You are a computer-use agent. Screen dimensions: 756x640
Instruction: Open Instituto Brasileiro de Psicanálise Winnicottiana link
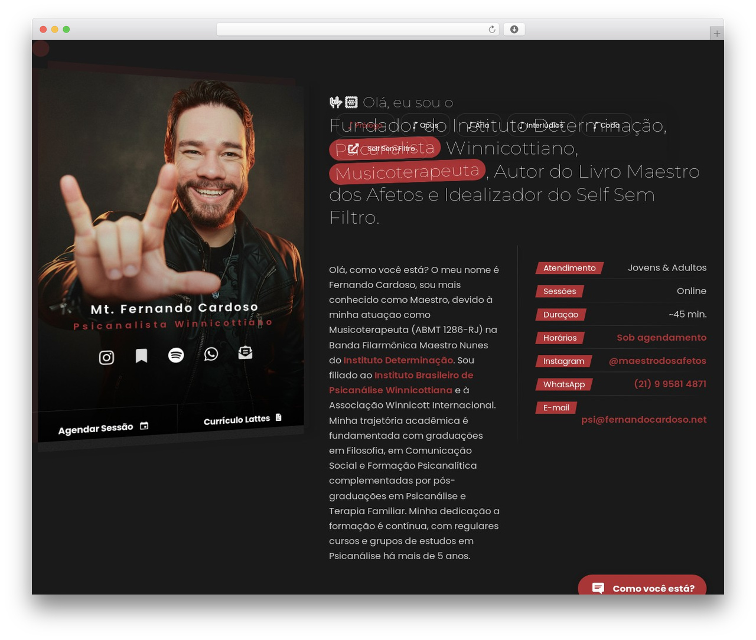(x=402, y=383)
